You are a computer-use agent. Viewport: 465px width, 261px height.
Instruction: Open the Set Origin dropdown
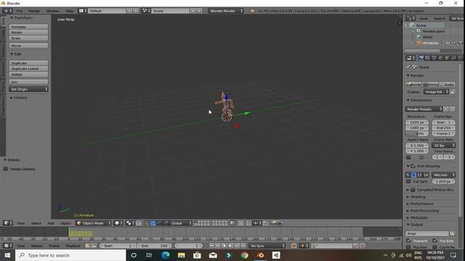(28, 89)
